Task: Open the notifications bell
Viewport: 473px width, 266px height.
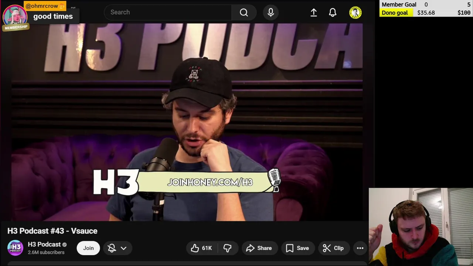Action: (x=333, y=13)
